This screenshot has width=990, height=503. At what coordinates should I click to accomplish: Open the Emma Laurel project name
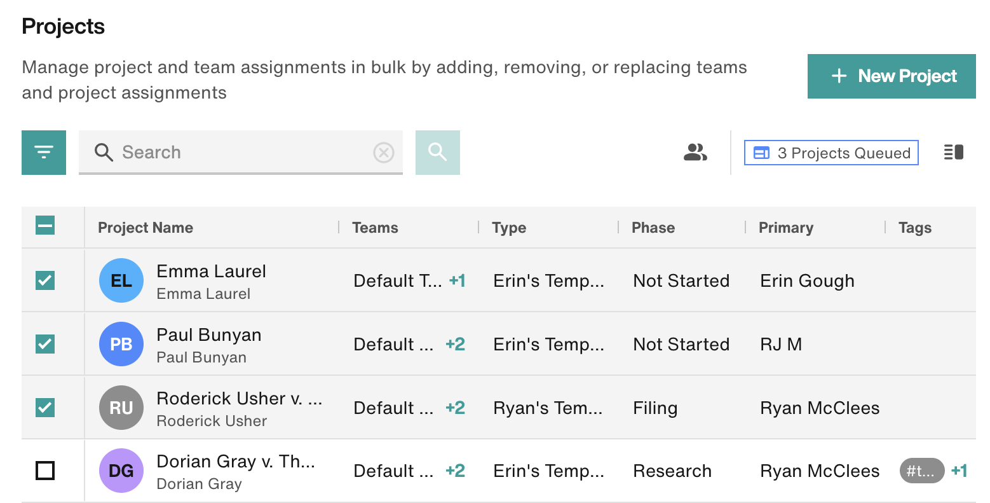(x=212, y=272)
